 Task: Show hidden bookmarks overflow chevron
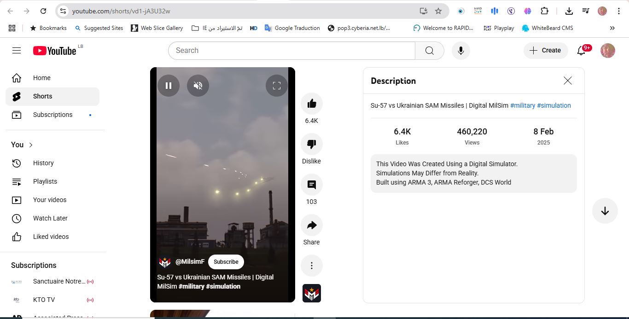[x=612, y=28]
